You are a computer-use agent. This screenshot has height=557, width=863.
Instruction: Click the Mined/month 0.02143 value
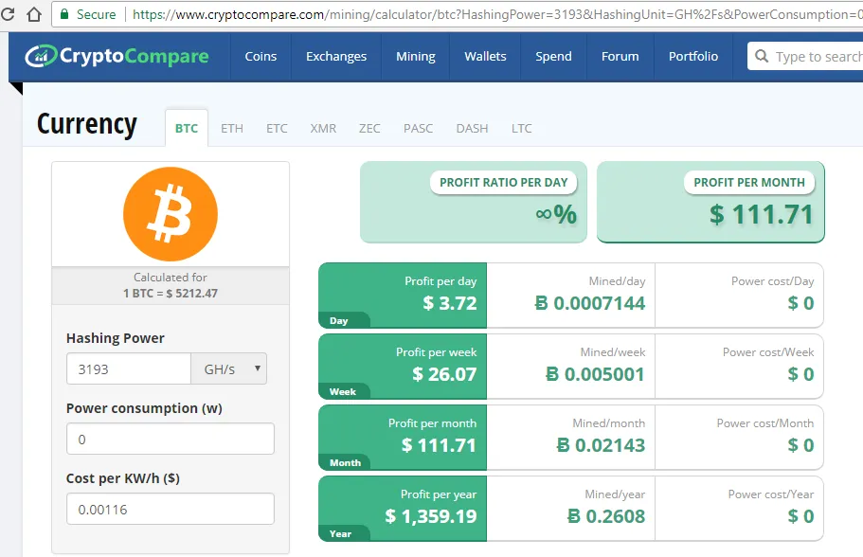[x=601, y=445]
